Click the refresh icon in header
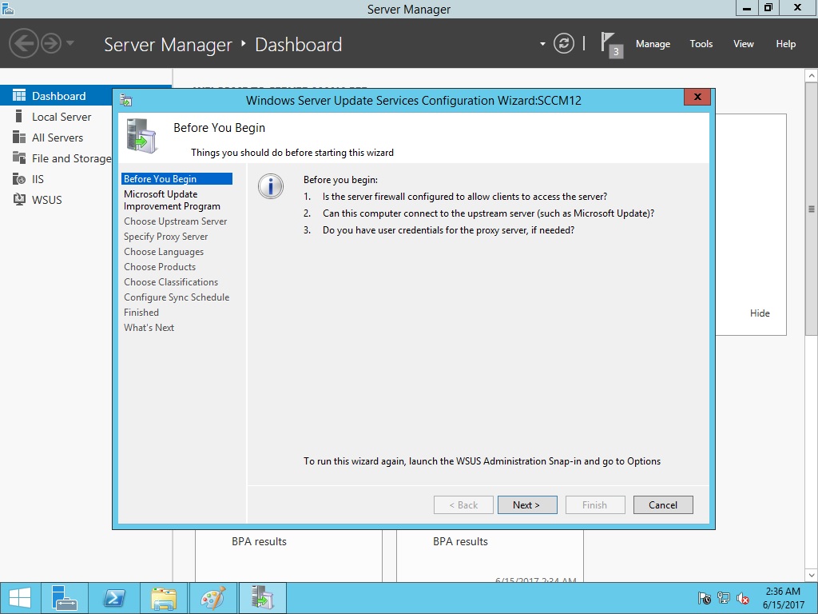The height and width of the screenshot is (614, 818). point(564,44)
